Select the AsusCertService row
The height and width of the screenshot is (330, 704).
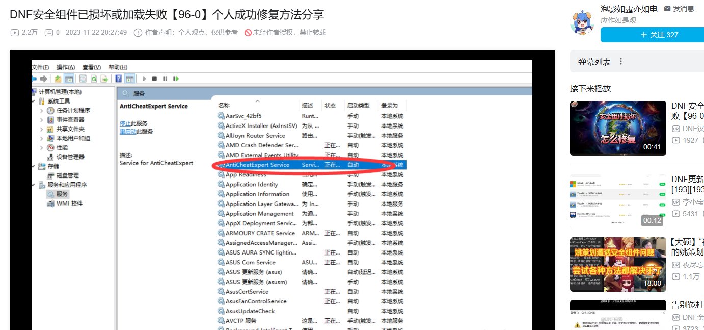[x=312, y=292]
